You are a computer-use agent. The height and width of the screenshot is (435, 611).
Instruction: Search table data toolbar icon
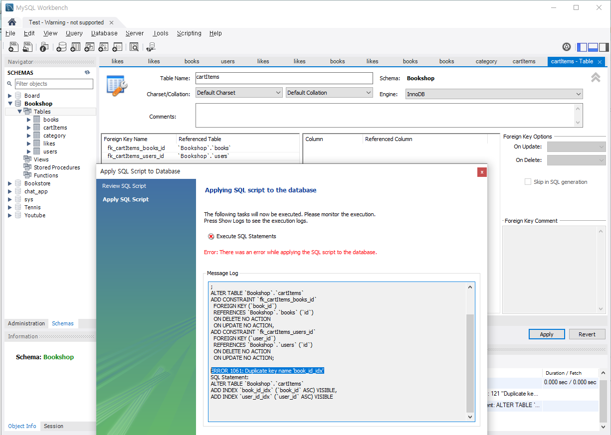[134, 47]
